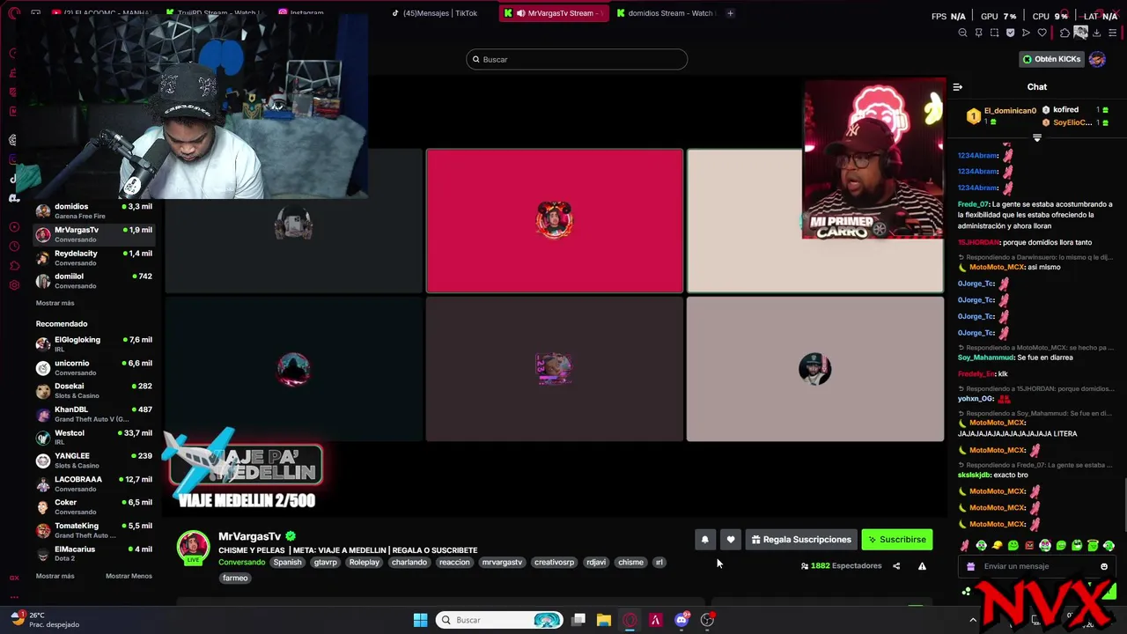1127x634 pixels.
Task: Open Reydelacity channel in sidebar
Action: tap(94, 258)
